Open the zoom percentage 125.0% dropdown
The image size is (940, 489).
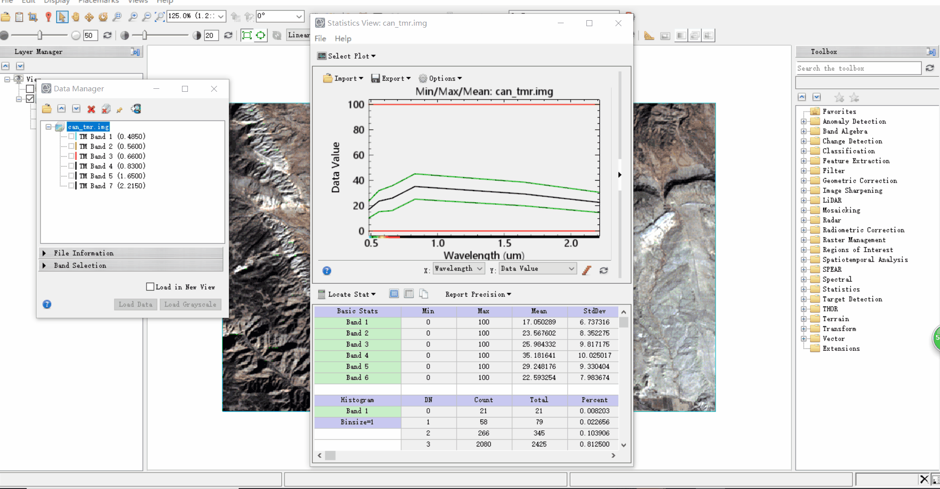coord(221,16)
